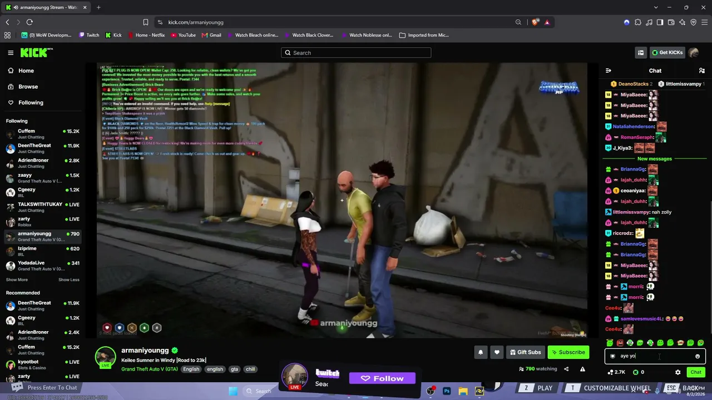Open kyootbot recommended channel
Viewport: 712px width, 400px height.
[x=43, y=364]
